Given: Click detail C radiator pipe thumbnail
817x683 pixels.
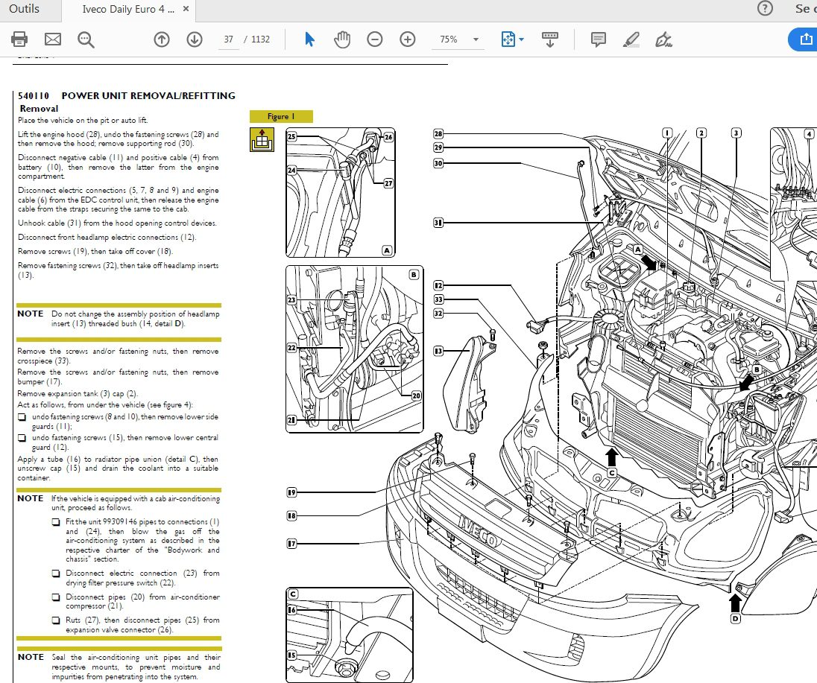Looking at the screenshot, I should click(x=349, y=635).
